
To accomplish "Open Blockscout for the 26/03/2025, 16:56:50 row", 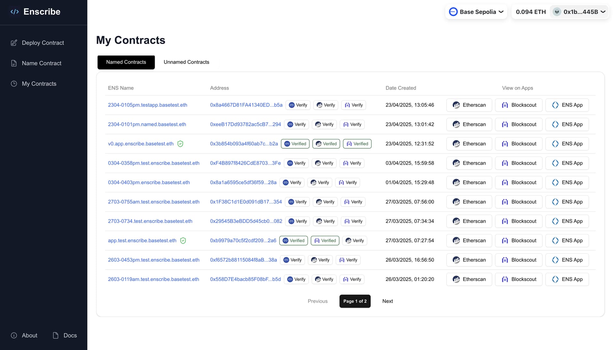I will click(x=519, y=260).
